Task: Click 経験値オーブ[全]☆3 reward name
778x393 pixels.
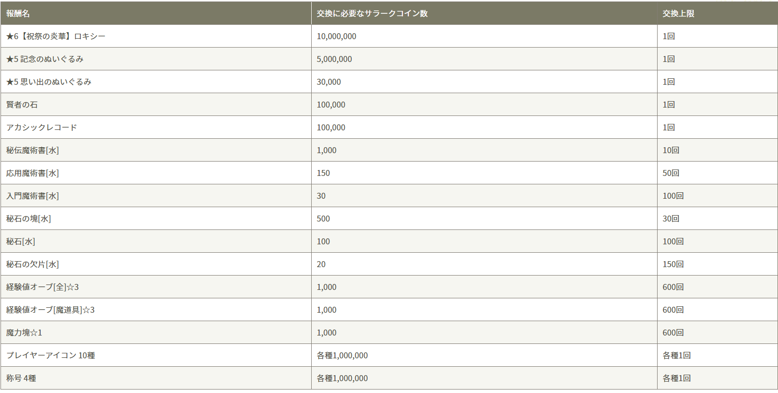Action: click(x=42, y=287)
